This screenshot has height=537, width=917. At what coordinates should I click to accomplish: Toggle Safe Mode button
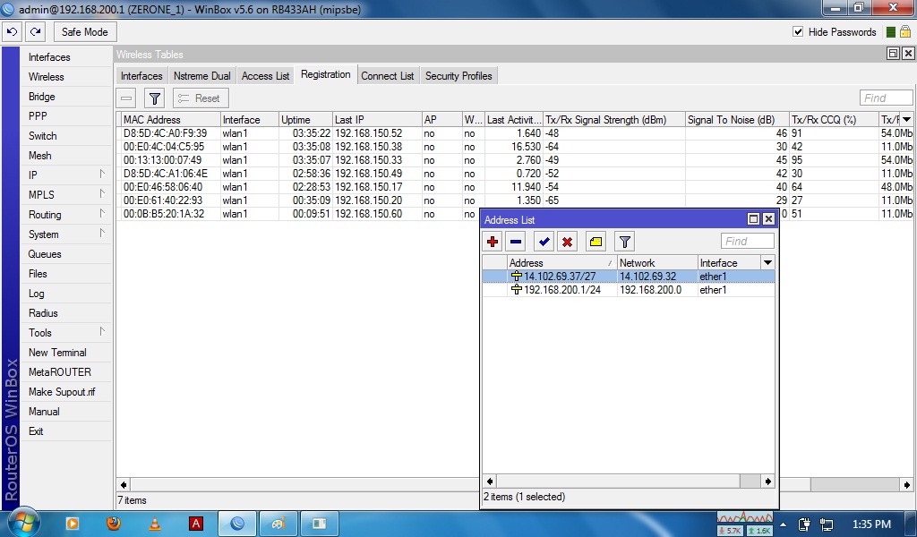click(x=85, y=32)
